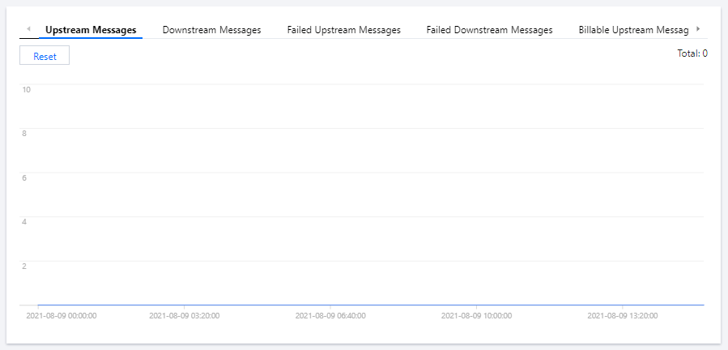Click the y-axis value 4

(x=25, y=221)
